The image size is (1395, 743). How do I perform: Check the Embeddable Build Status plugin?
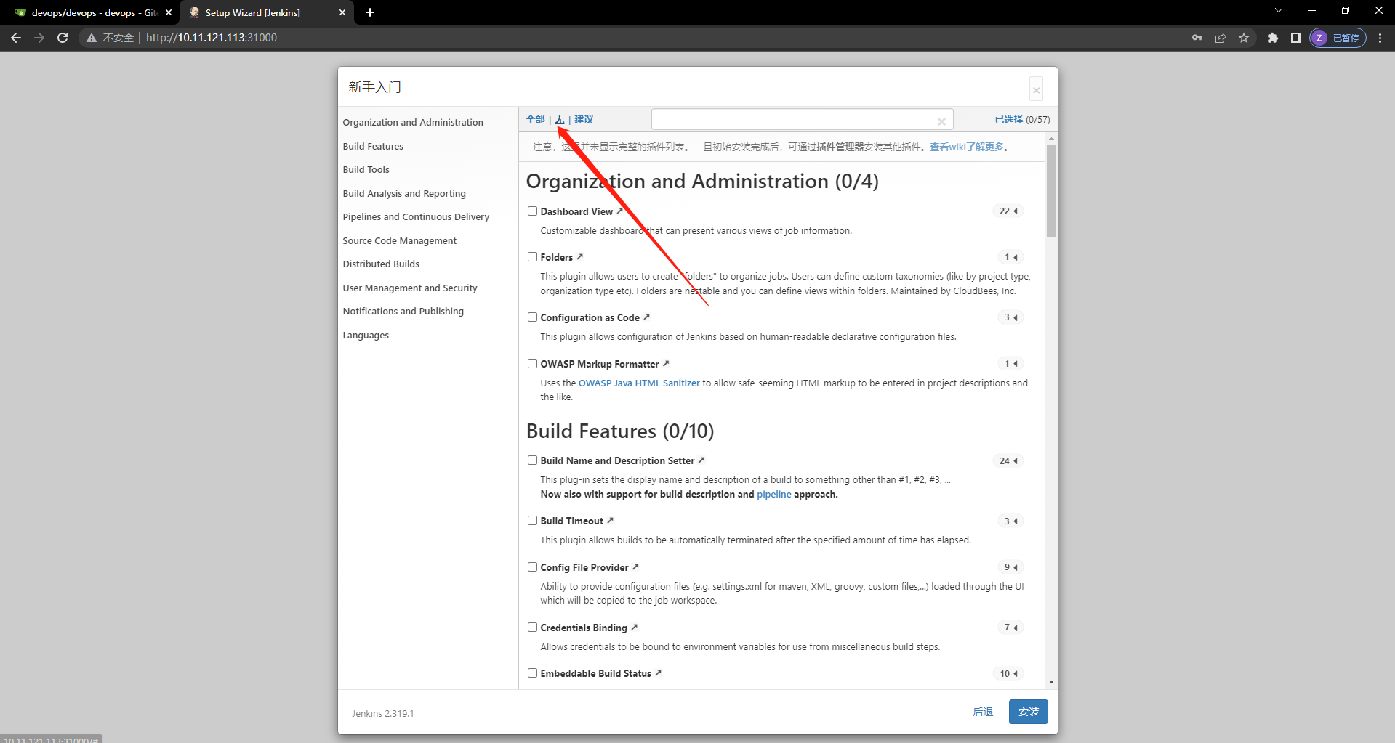[x=532, y=673]
